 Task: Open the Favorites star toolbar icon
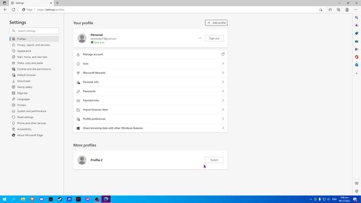pos(330,10)
